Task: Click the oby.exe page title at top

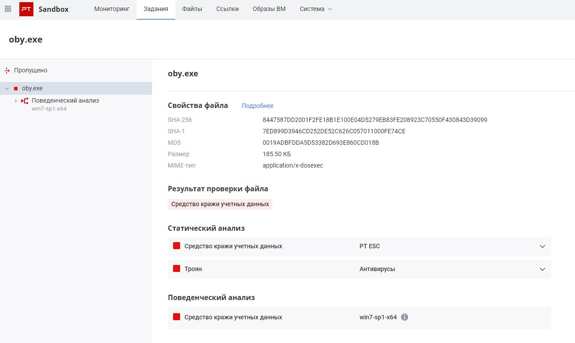Action: 25,39
